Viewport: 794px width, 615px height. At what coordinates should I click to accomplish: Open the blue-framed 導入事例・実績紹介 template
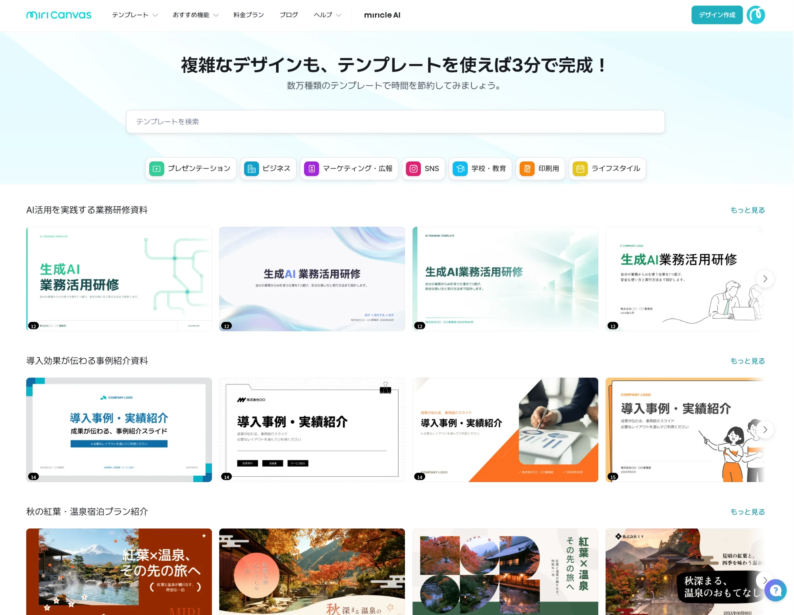pyautogui.click(x=119, y=430)
